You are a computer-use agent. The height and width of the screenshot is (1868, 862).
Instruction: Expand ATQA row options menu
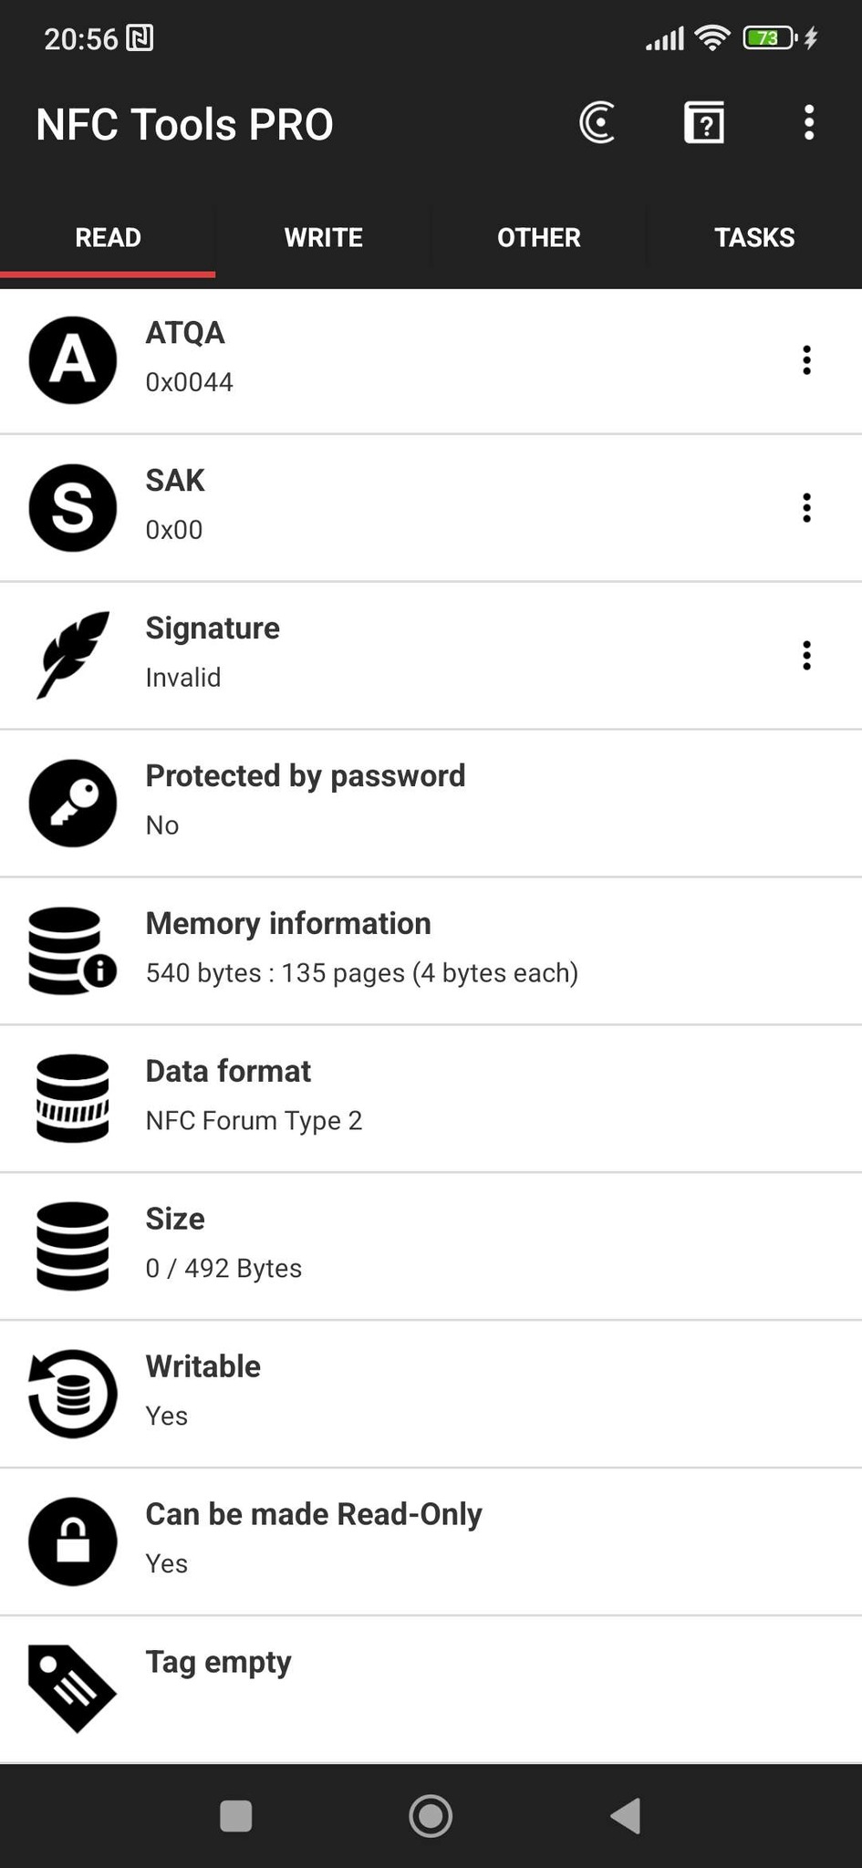[806, 360]
